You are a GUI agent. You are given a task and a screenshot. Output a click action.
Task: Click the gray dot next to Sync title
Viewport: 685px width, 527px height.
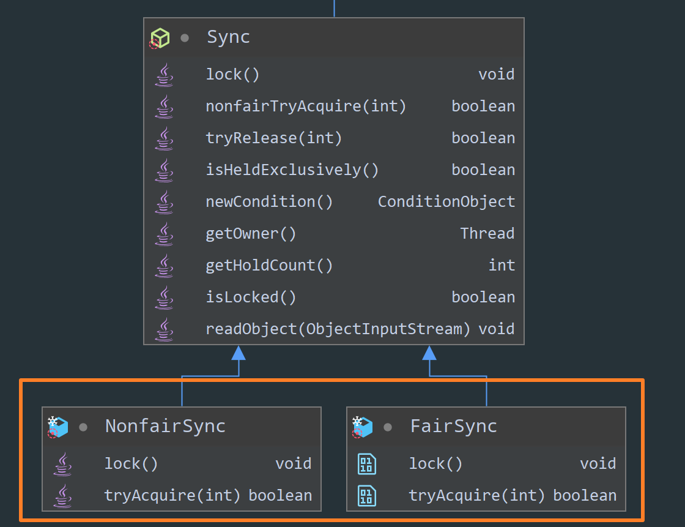[x=185, y=38]
